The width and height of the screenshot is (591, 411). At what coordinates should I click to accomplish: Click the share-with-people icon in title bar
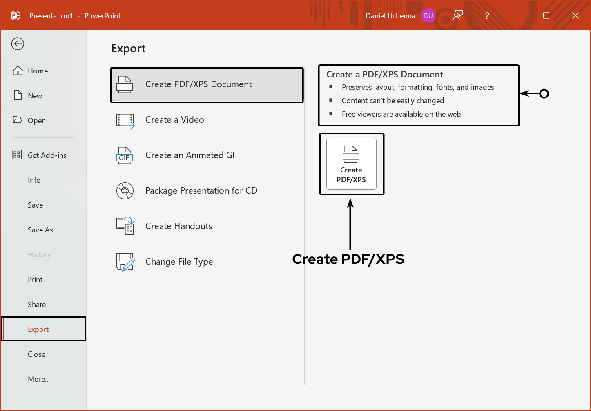pos(457,15)
